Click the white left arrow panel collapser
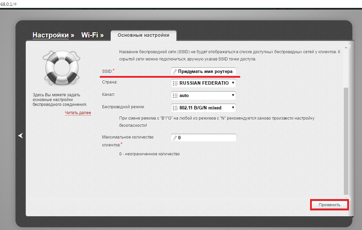The width and height of the screenshot is (362, 230). pos(21,136)
